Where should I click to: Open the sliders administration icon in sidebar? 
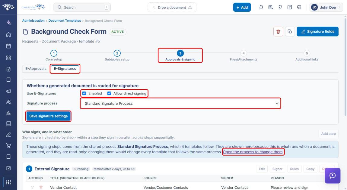pyautogui.click(x=8, y=182)
